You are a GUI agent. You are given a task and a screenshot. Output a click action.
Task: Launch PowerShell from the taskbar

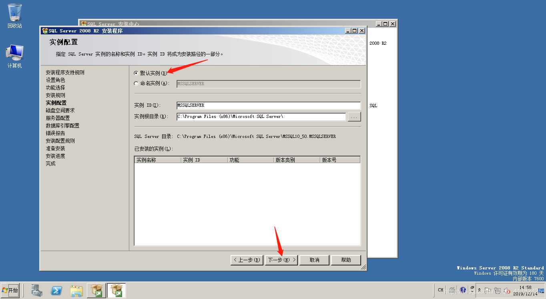coord(57,291)
